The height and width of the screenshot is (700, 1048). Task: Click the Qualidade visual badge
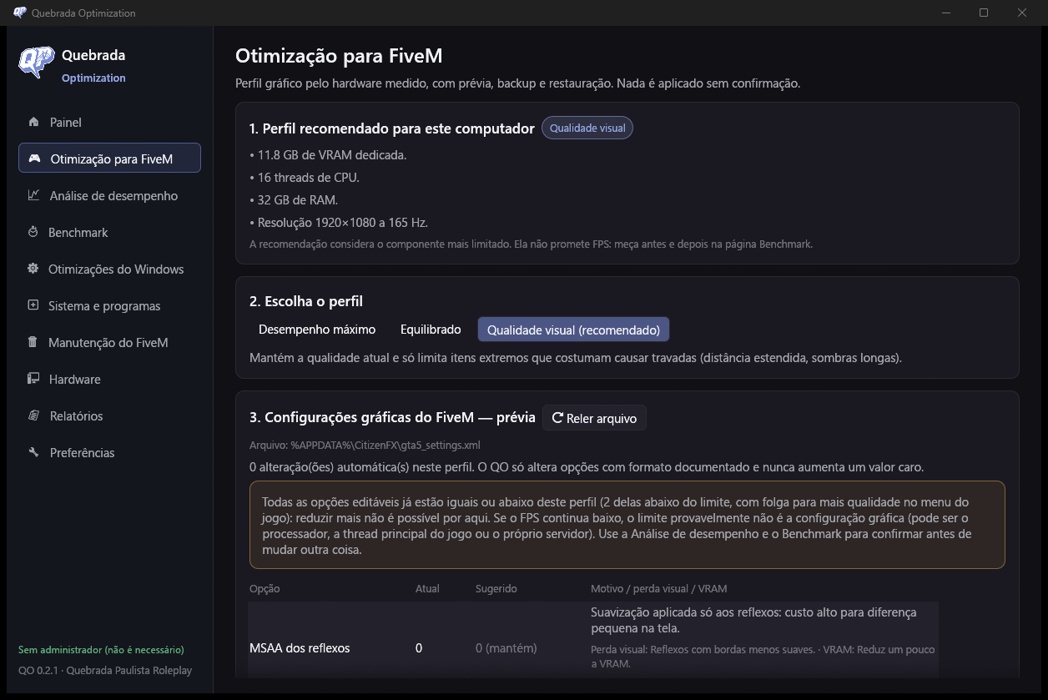[587, 128]
